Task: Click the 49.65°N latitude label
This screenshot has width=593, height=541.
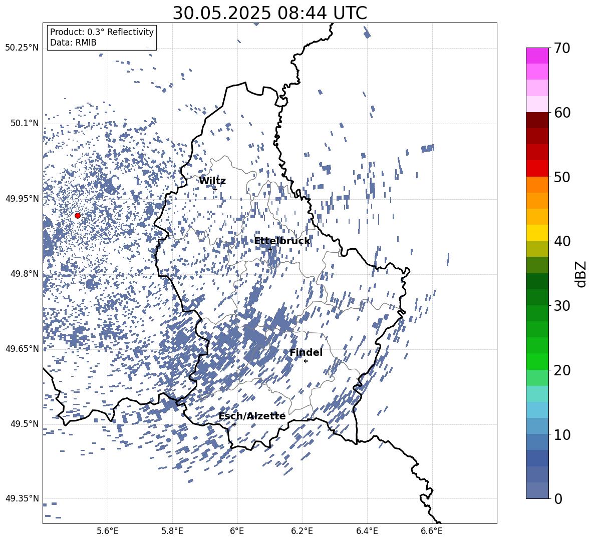Action: tap(22, 348)
